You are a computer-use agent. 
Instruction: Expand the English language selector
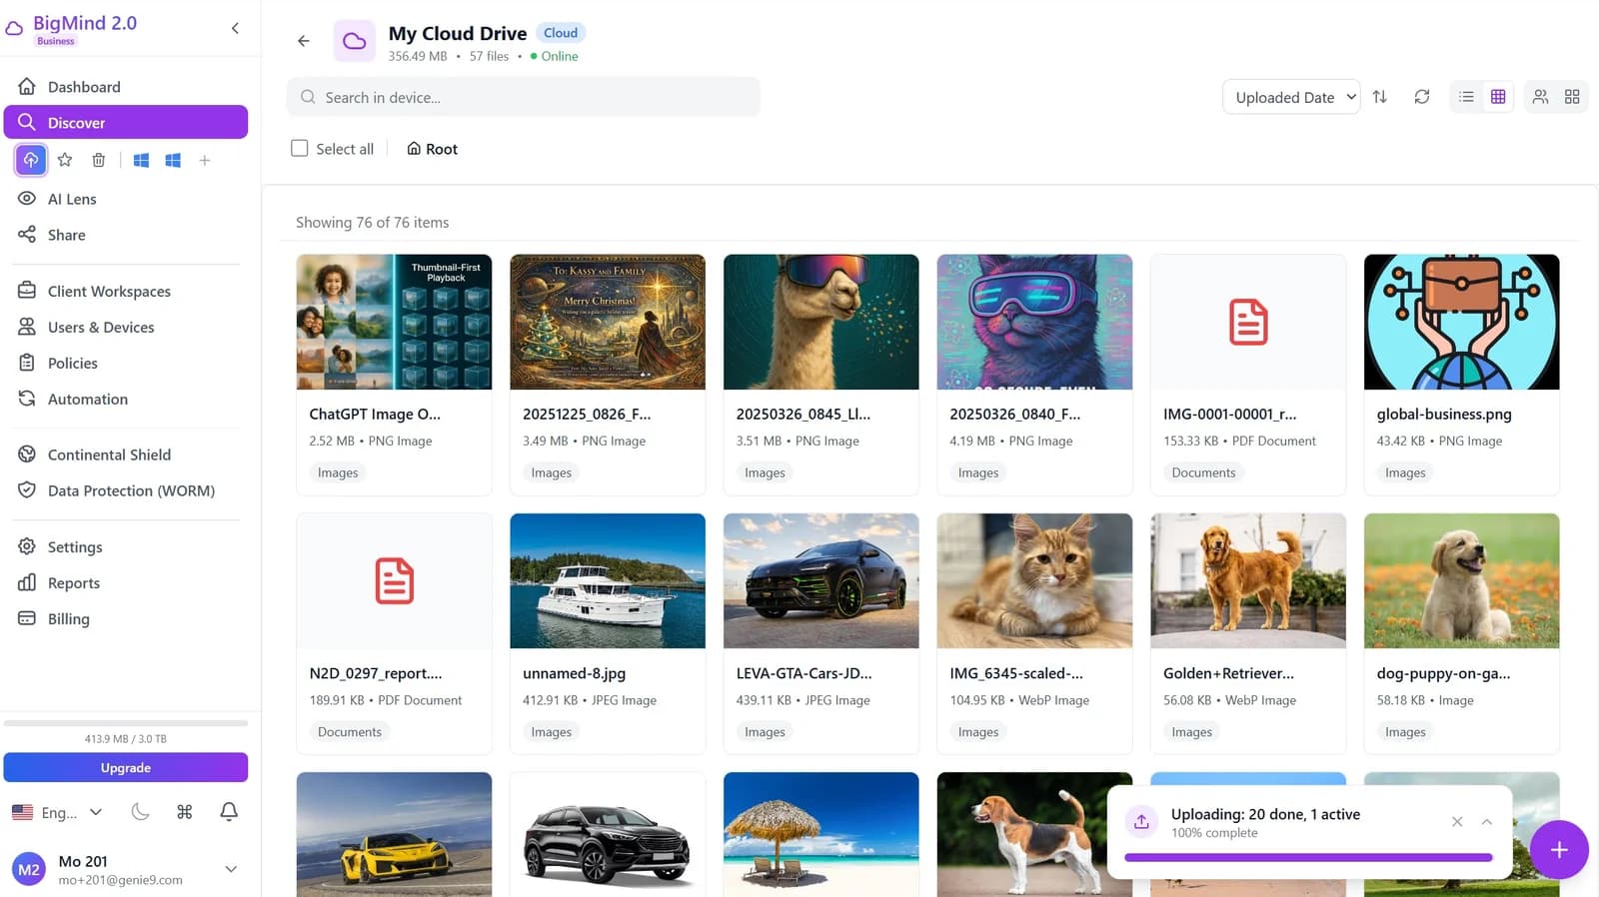pos(58,812)
